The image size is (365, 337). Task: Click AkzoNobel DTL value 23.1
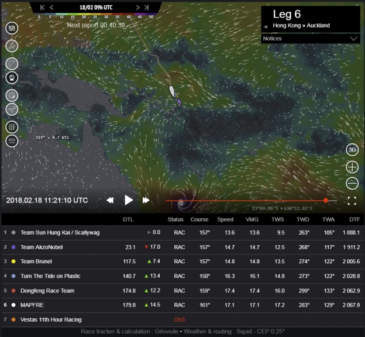coord(130,247)
